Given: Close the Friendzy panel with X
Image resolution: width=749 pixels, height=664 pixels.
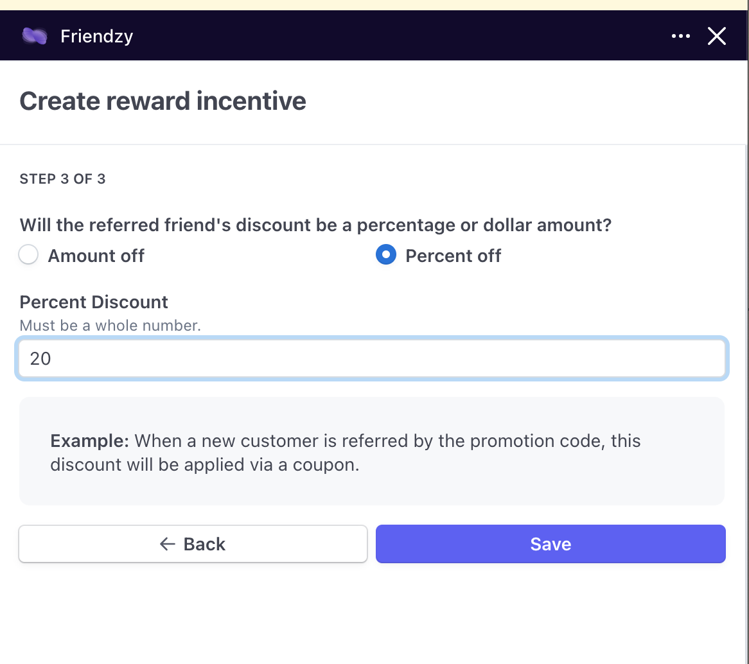Looking at the screenshot, I should pyautogui.click(x=716, y=36).
